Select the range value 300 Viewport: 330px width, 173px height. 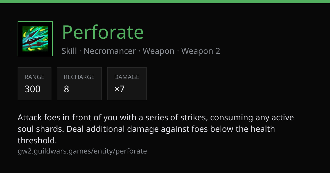tap(32, 89)
